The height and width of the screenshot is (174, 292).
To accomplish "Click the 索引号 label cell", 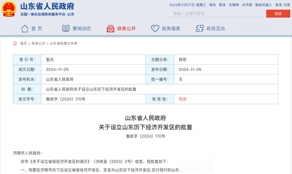I will coord(27,60).
